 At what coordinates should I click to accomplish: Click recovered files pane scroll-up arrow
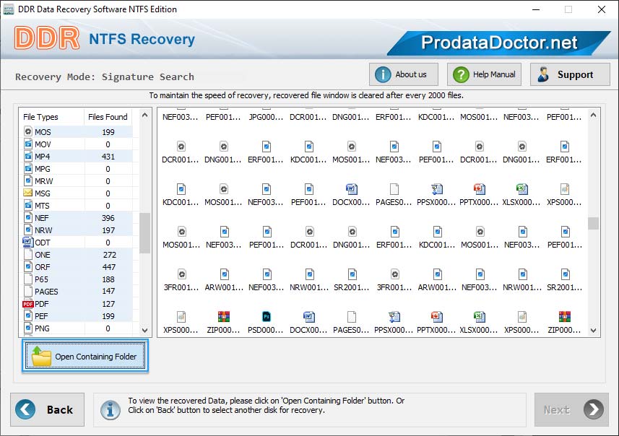click(x=593, y=115)
